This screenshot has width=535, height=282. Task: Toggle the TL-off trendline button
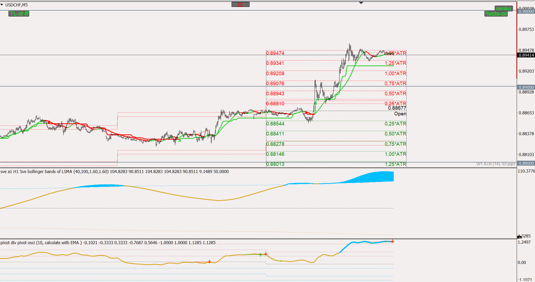click(19, 14)
